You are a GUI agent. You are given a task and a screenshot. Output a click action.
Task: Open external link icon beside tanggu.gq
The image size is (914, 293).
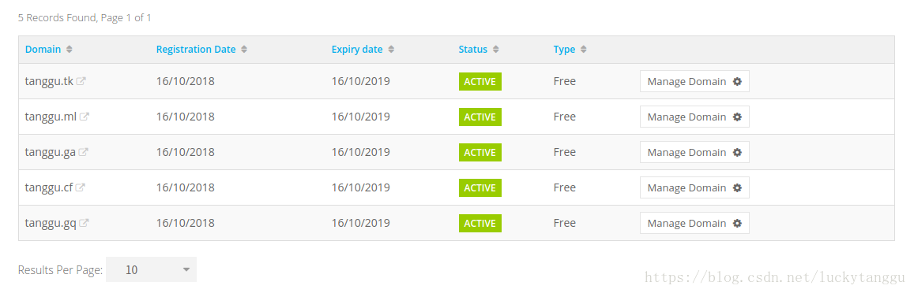coord(84,223)
